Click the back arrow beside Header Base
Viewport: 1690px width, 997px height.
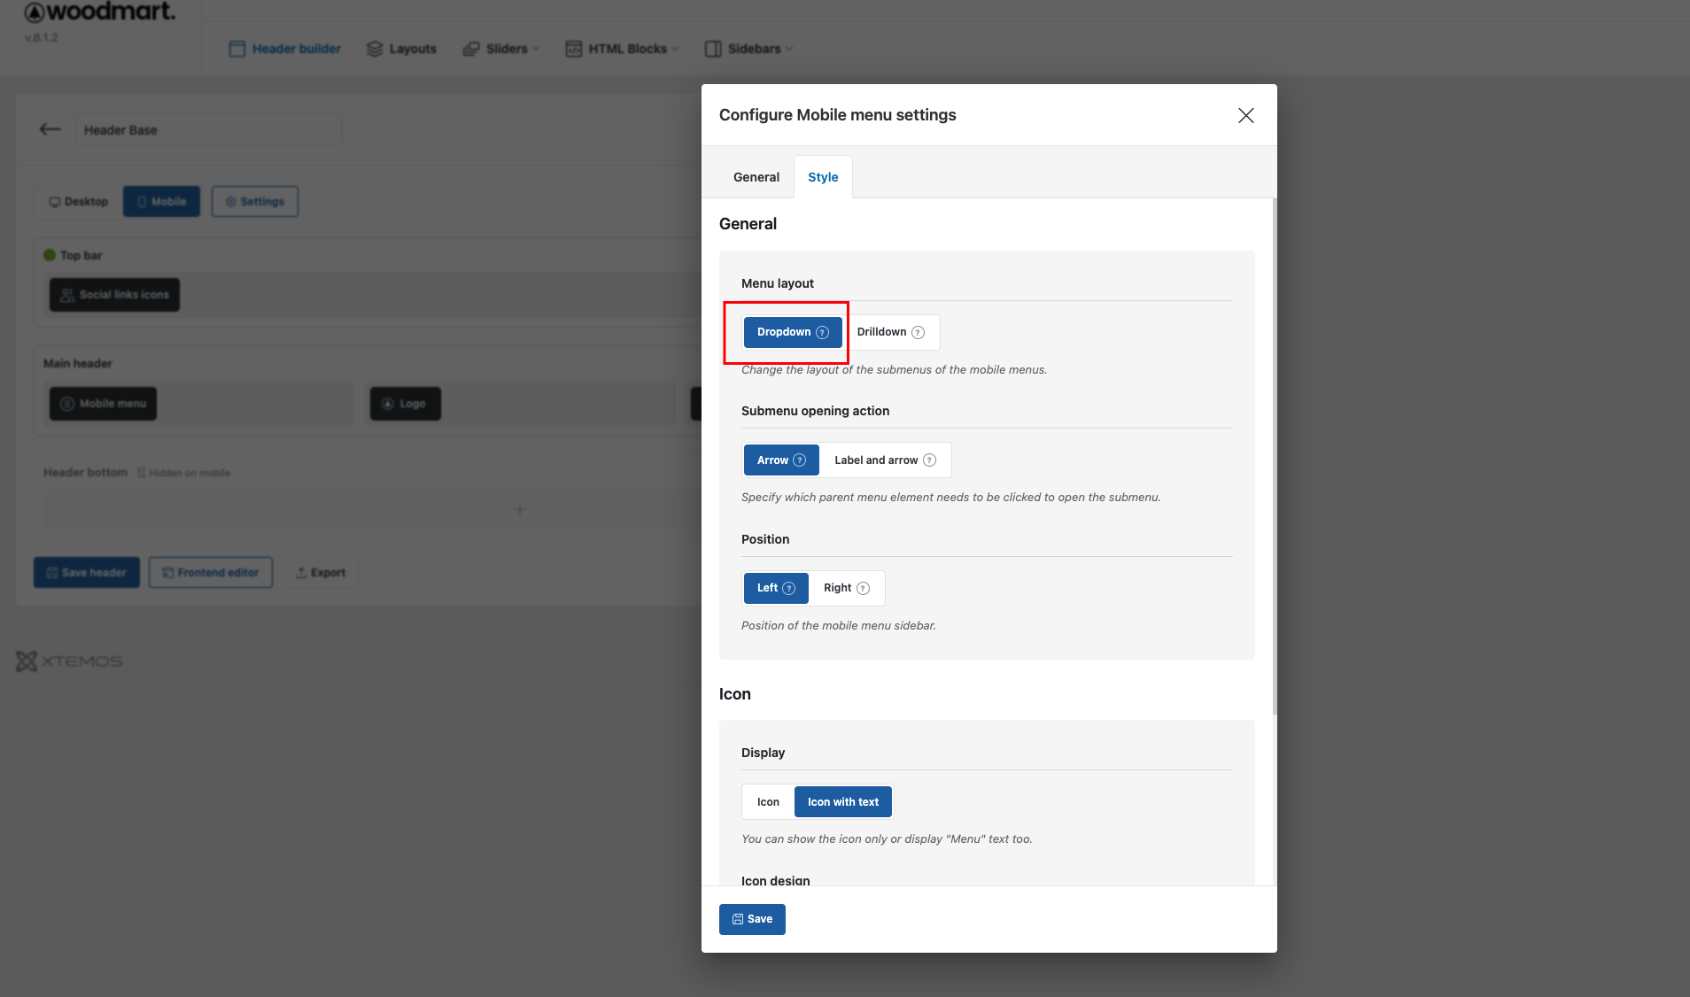pyautogui.click(x=50, y=129)
